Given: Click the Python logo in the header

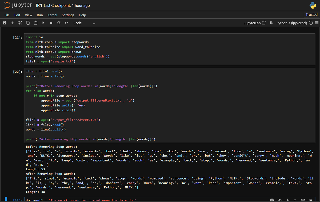Looking at the screenshot, I should tap(312, 5).
